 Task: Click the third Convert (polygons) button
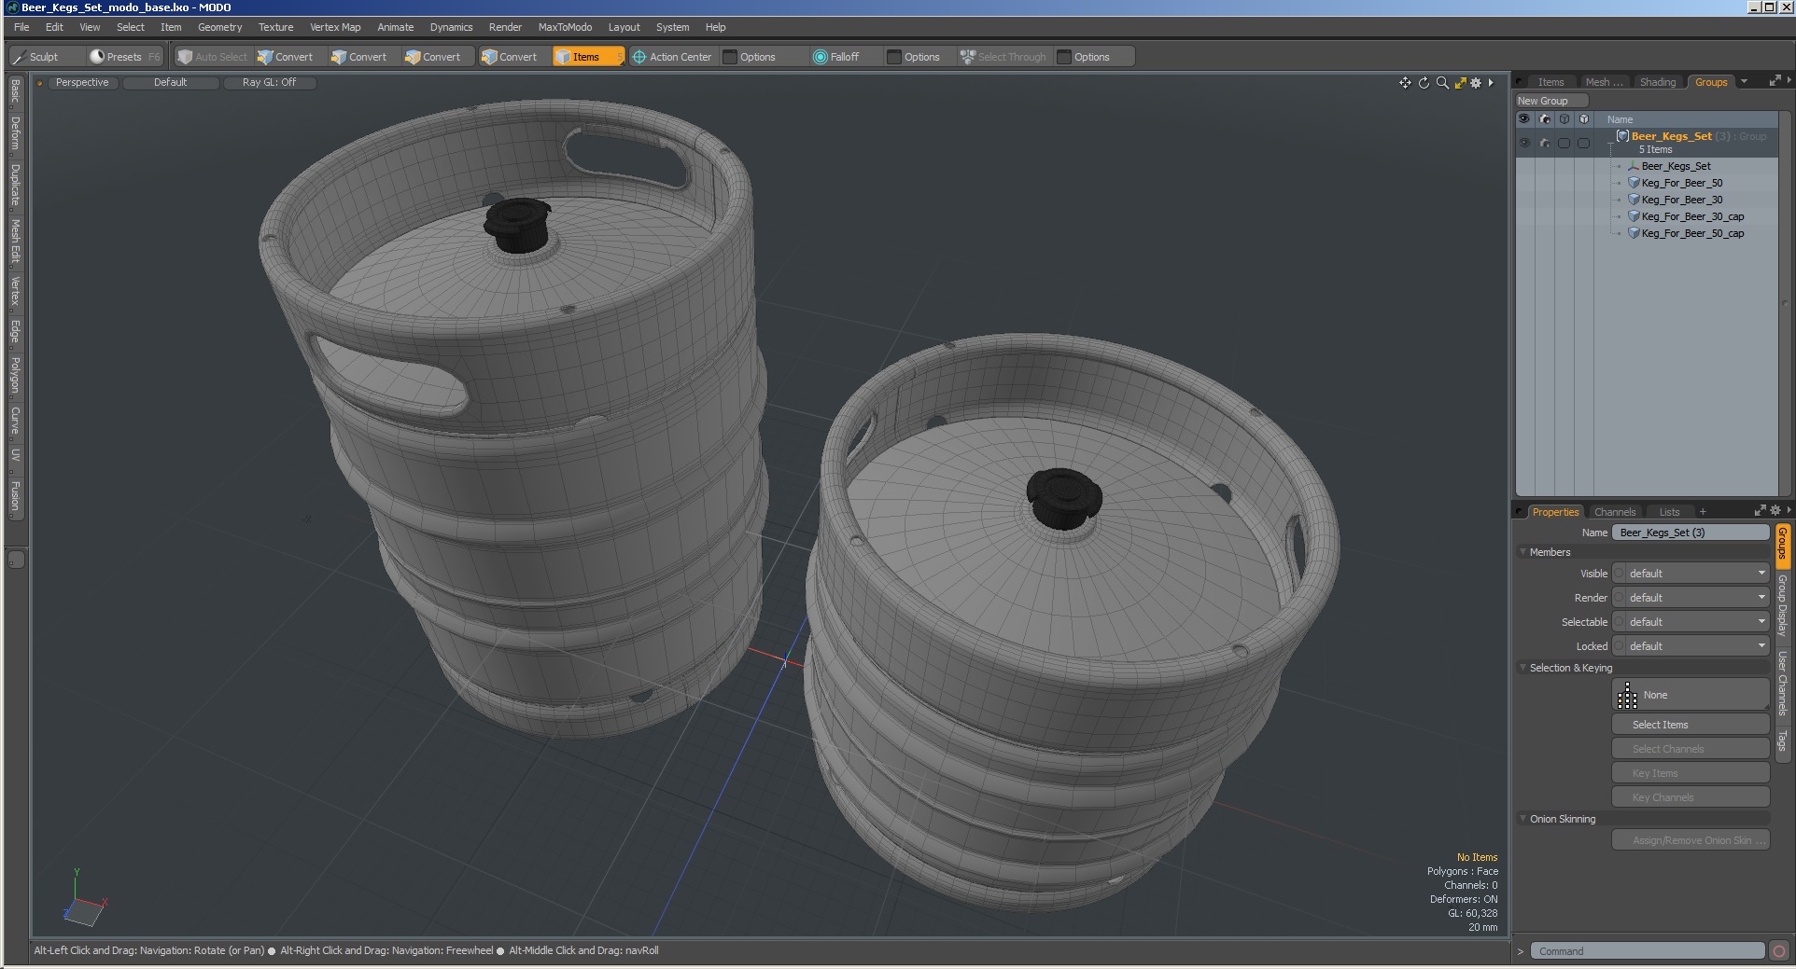pos(433,57)
